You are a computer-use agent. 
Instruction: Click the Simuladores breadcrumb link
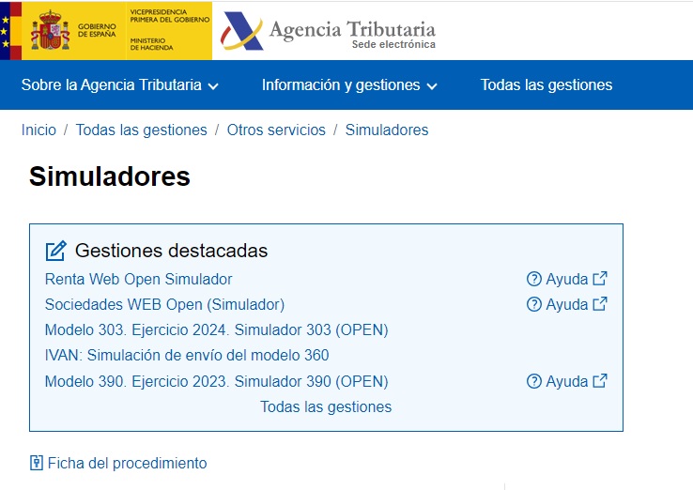[387, 130]
